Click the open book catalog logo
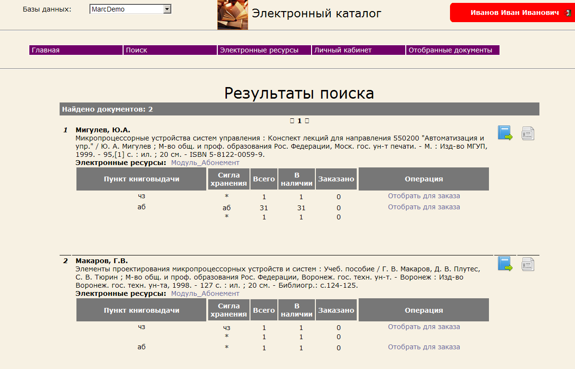This screenshot has width=575, height=369. [x=233, y=14]
